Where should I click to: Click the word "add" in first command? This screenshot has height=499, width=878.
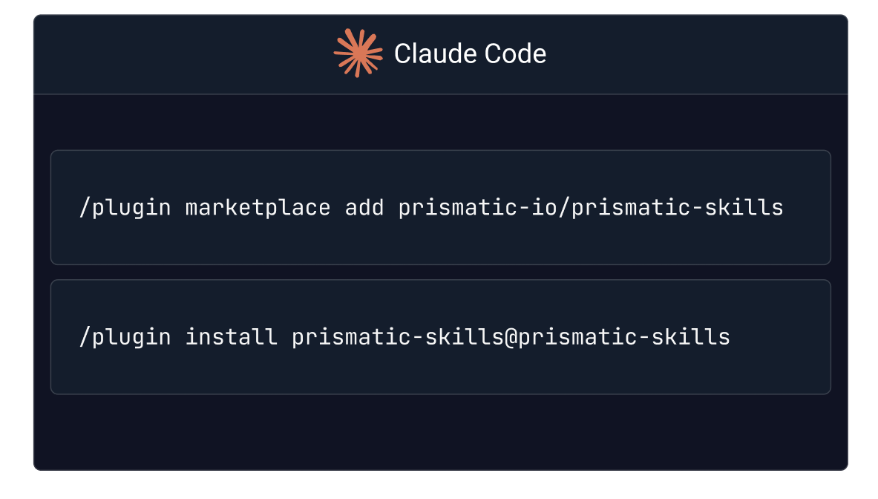[364, 208]
